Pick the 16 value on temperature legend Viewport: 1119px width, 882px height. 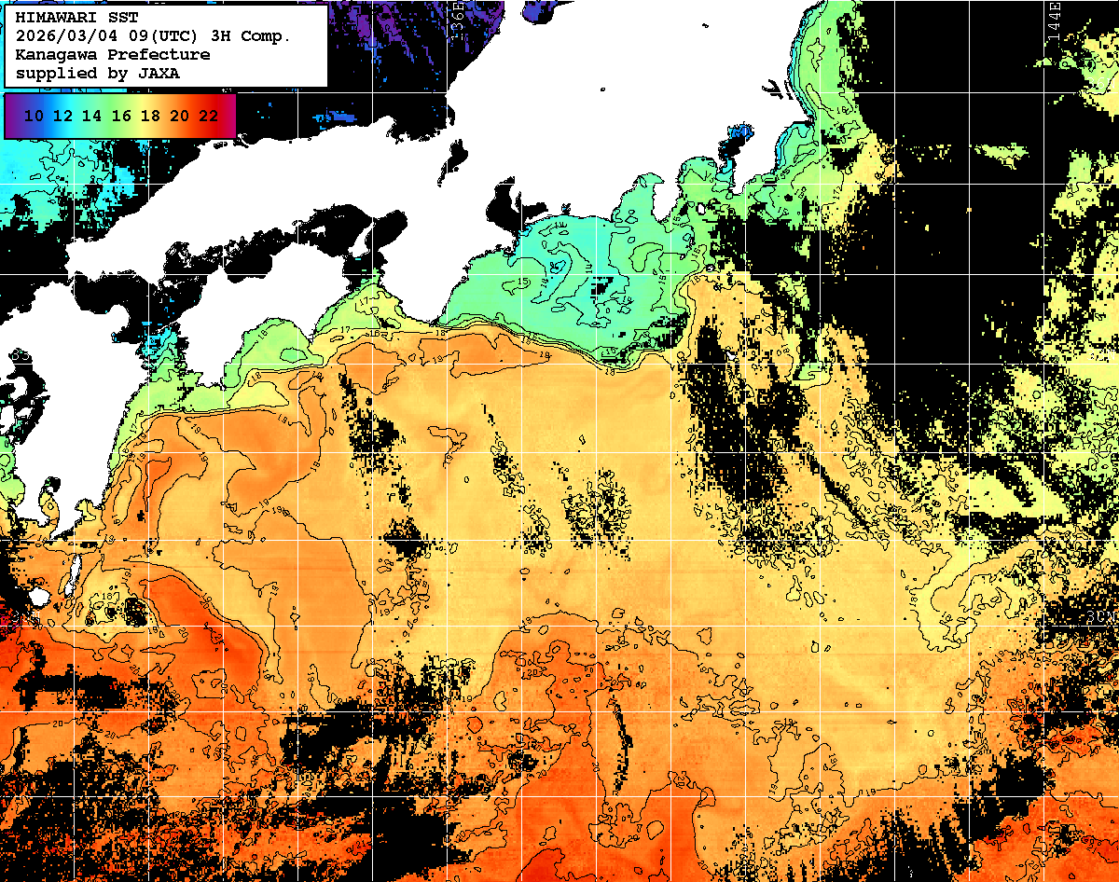[x=121, y=116]
